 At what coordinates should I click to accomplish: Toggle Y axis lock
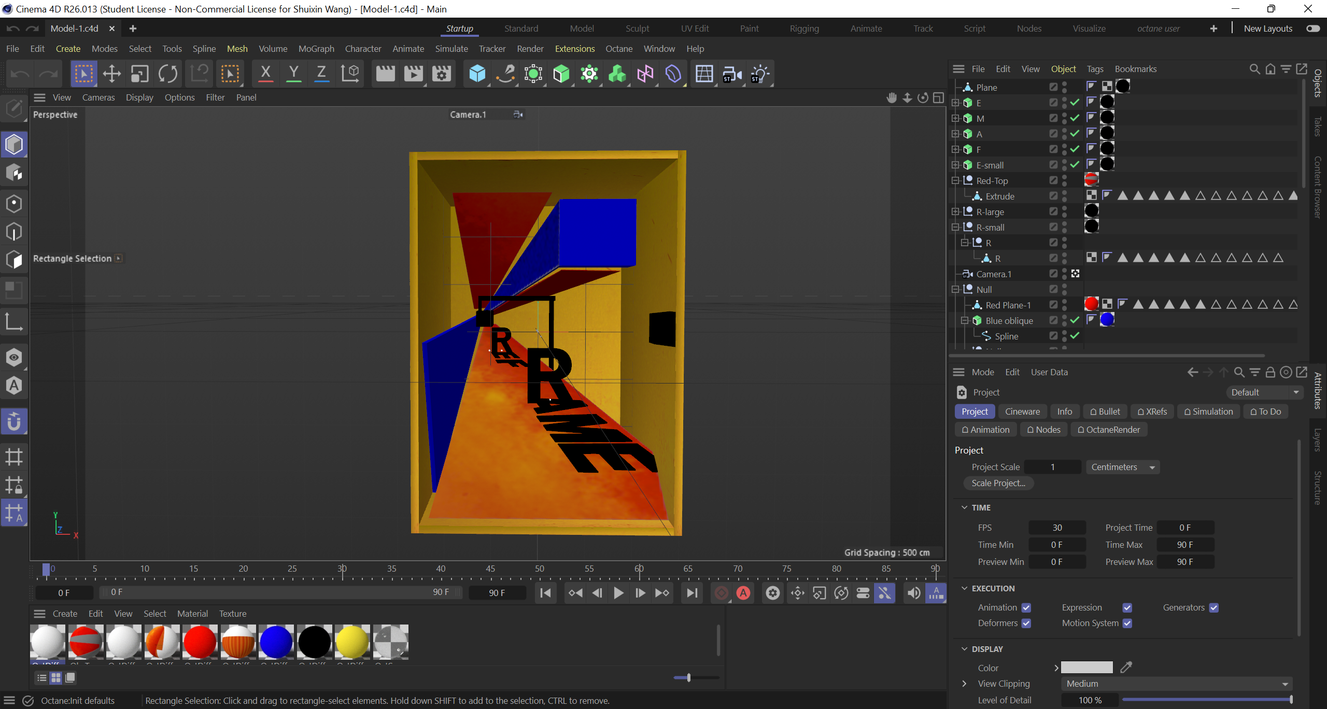click(x=293, y=74)
